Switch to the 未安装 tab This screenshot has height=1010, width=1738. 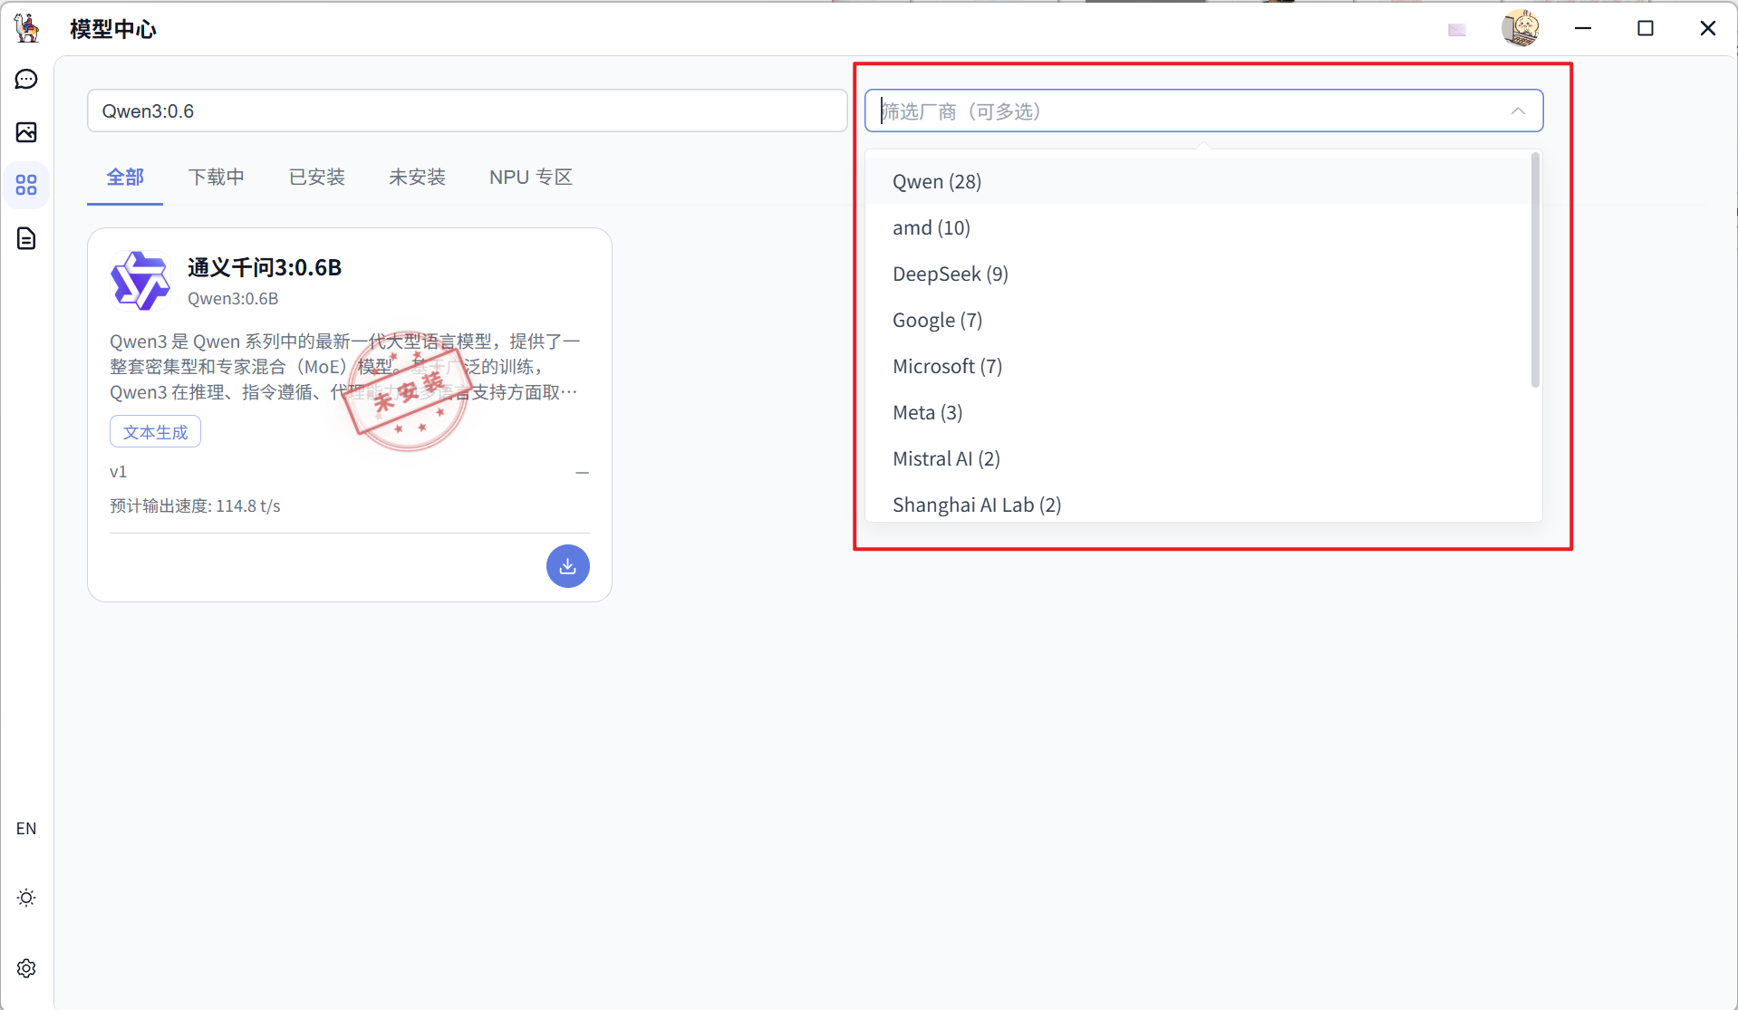coord(418,178)
